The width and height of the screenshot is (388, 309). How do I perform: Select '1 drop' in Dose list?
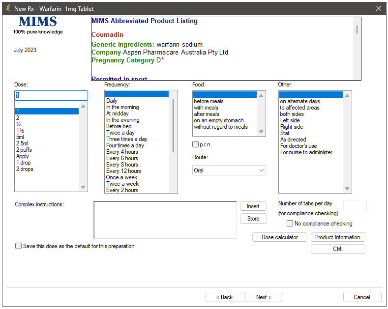click(x=47, y=163)
